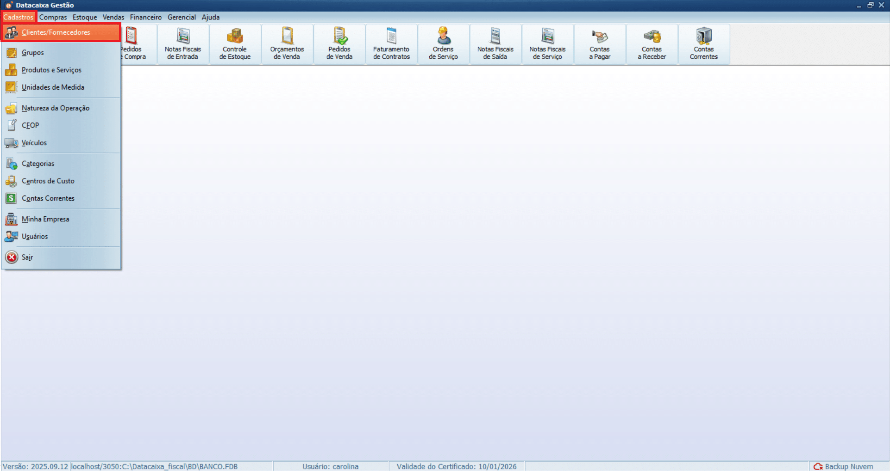Screen dimensions: 890x471
Task: Select Produtos e Serviços label
Action: tap(51, 70)
